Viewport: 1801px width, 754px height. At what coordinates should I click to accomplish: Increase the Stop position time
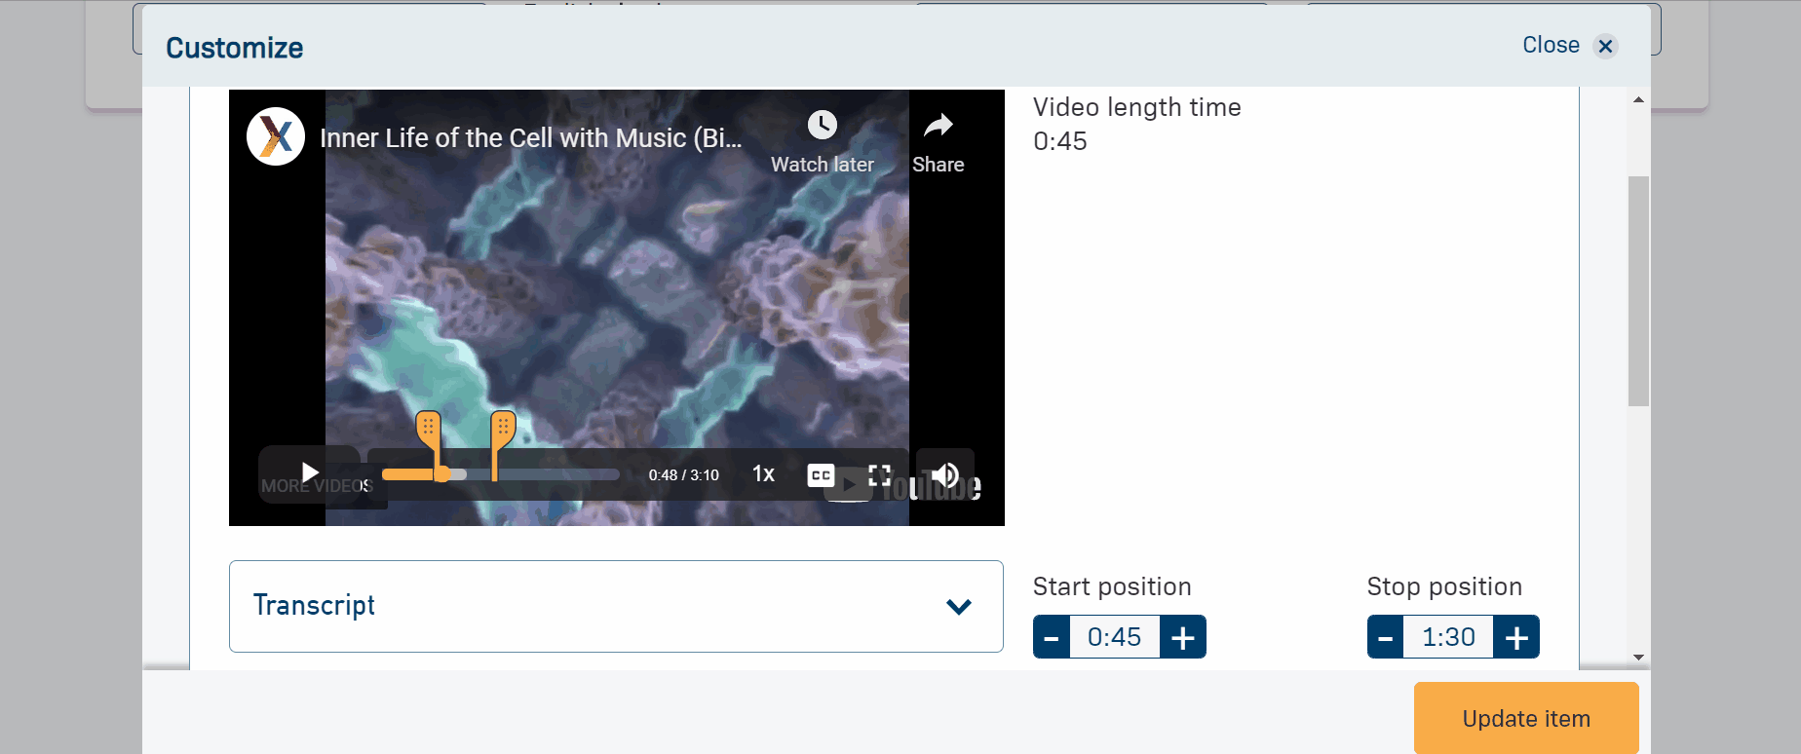(x=1516, y=637)
